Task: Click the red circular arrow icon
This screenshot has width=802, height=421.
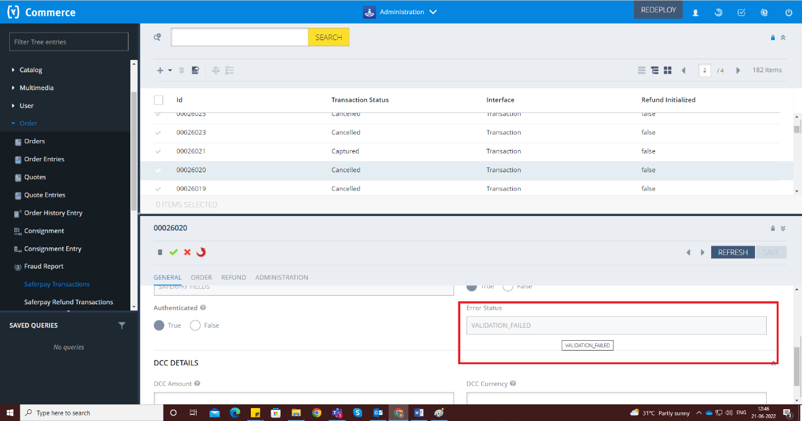Action: tap(201, 252)
